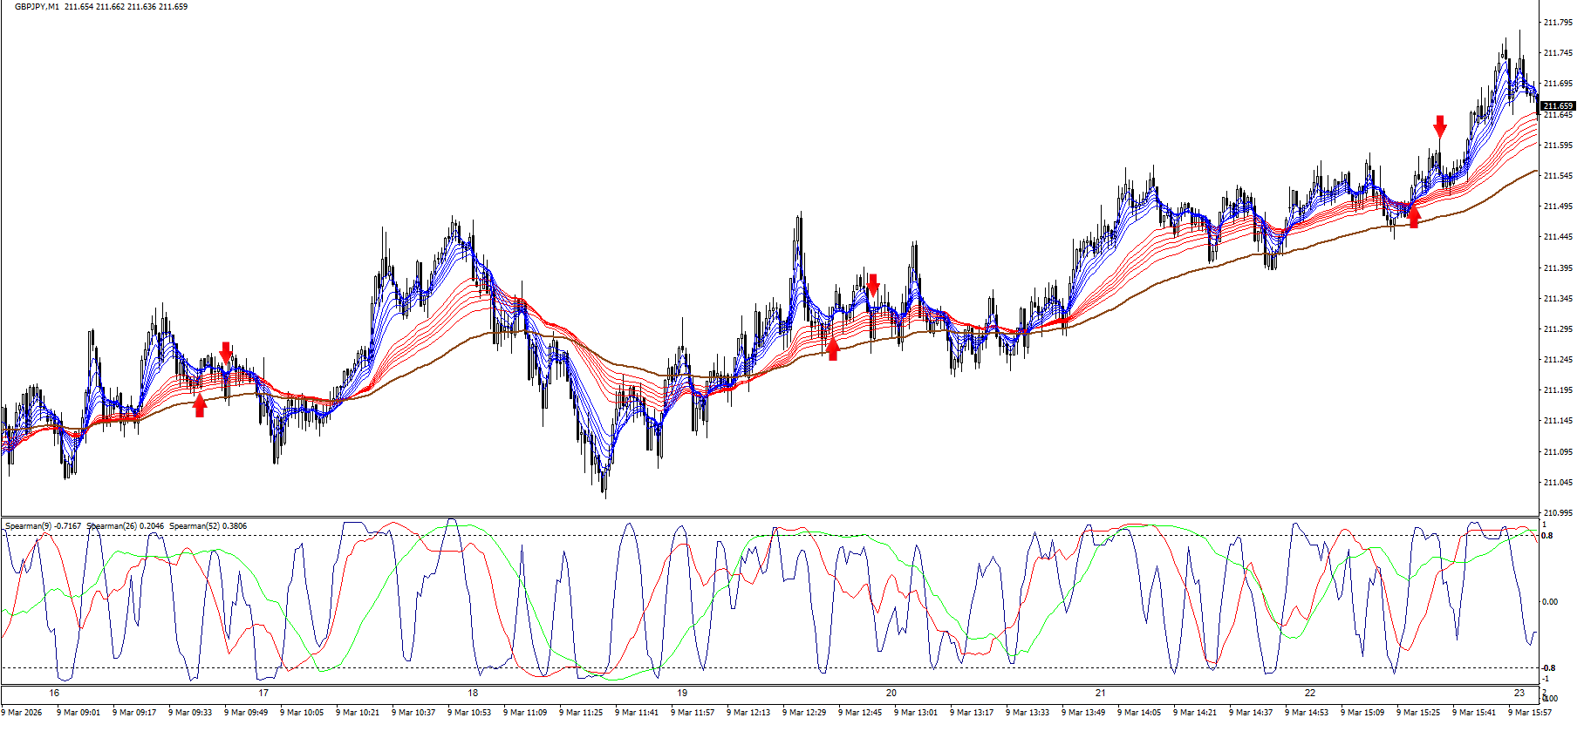
Task: Select the red down arrow in period 19
Action: coord(873,284)
